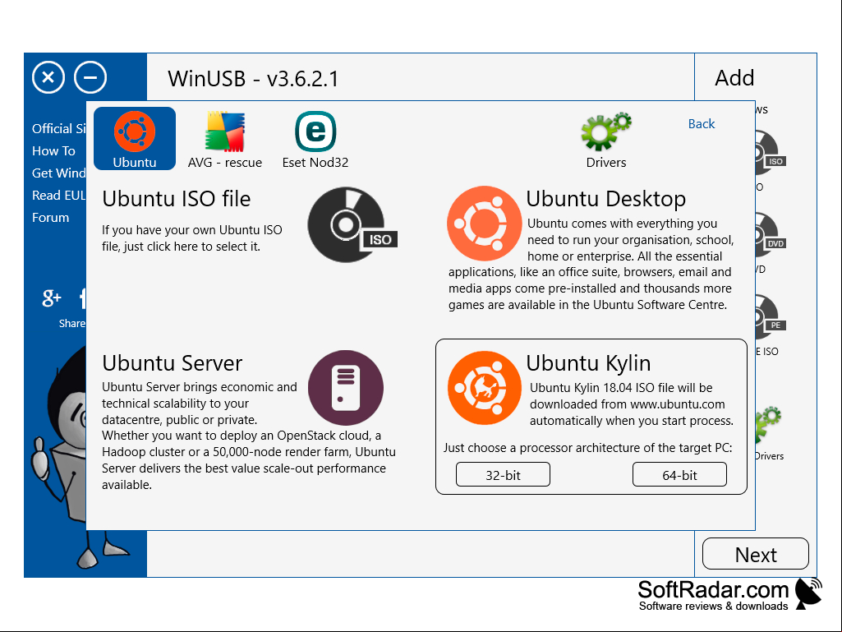Open the Read EULA sidebar link

click(x=59, y=195)
